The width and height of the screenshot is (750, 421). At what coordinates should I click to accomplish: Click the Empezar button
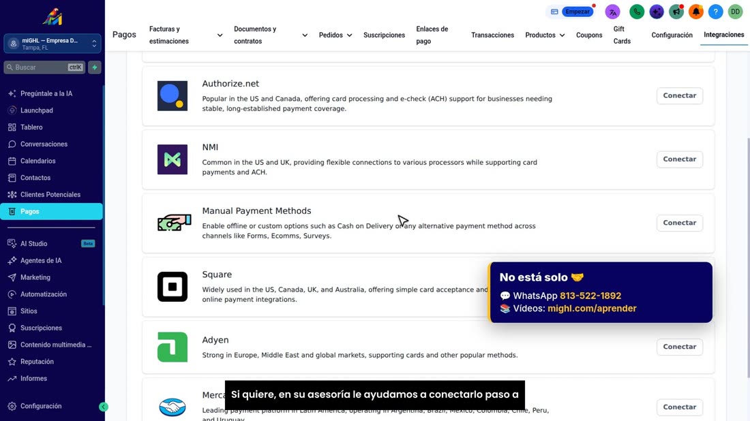[577, 12]
